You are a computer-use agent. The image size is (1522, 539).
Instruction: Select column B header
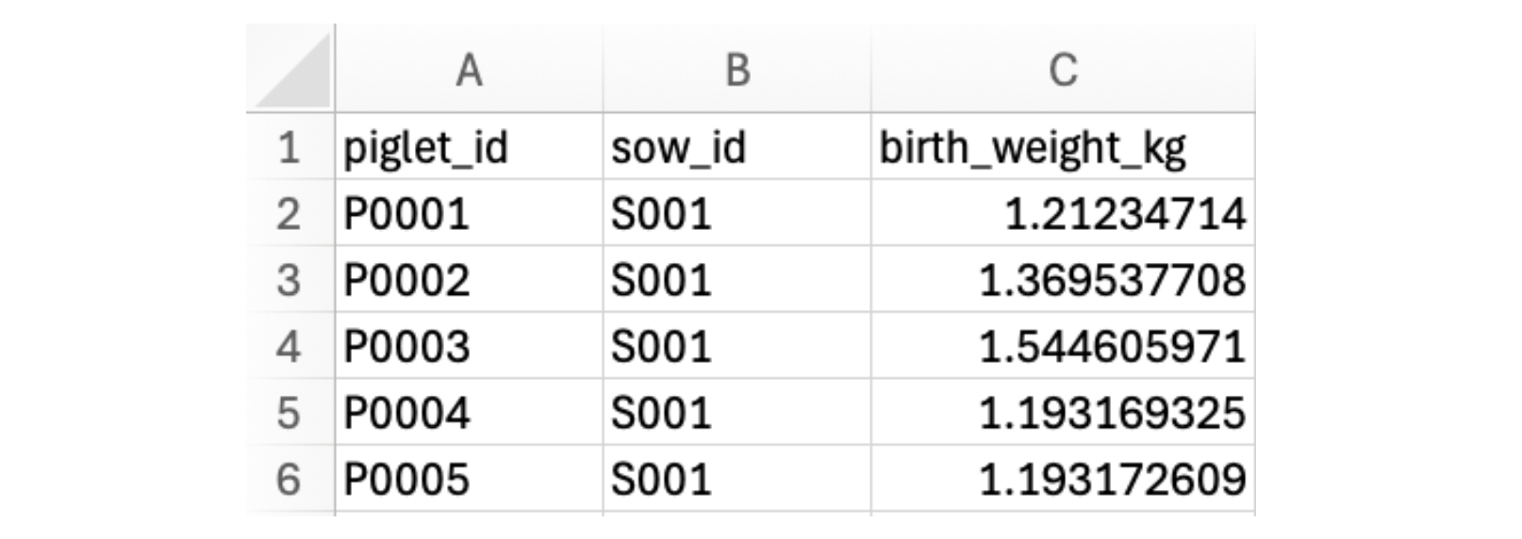[736, 71]
